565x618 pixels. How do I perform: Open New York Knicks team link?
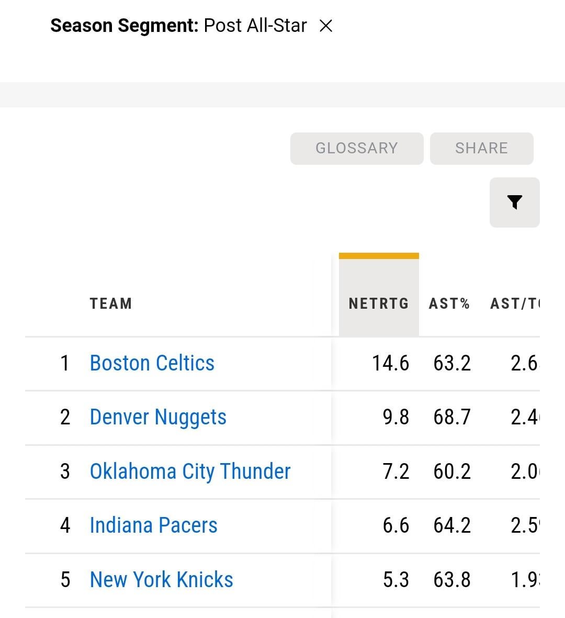[x=162, y=580]
